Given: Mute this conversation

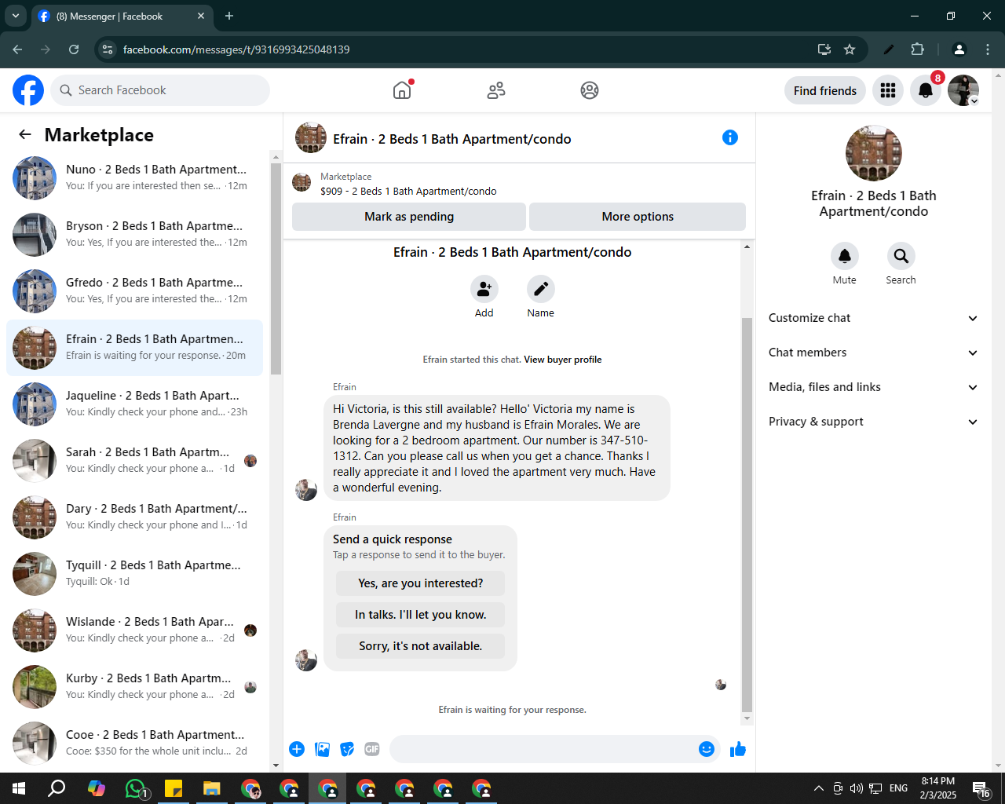Looking at the screenshot, I should 845,256.
